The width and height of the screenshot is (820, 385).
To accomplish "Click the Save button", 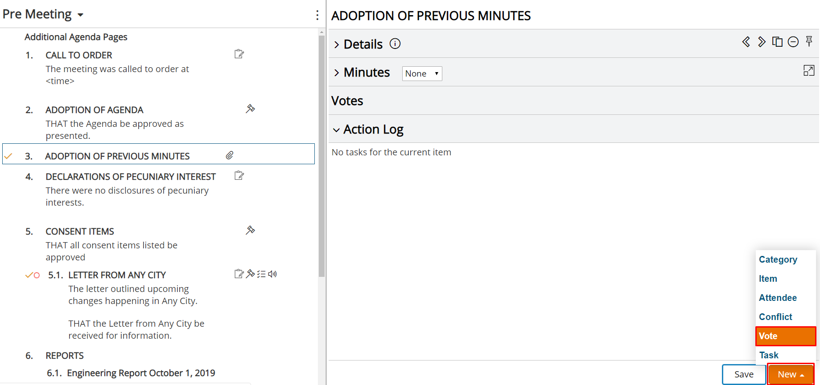I will (x=744, y=374).
